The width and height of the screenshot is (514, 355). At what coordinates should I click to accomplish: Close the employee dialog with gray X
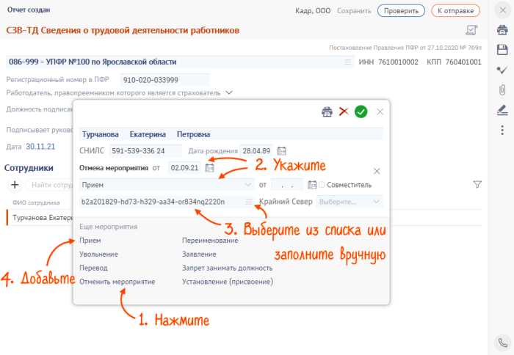(x=380, y=112)
